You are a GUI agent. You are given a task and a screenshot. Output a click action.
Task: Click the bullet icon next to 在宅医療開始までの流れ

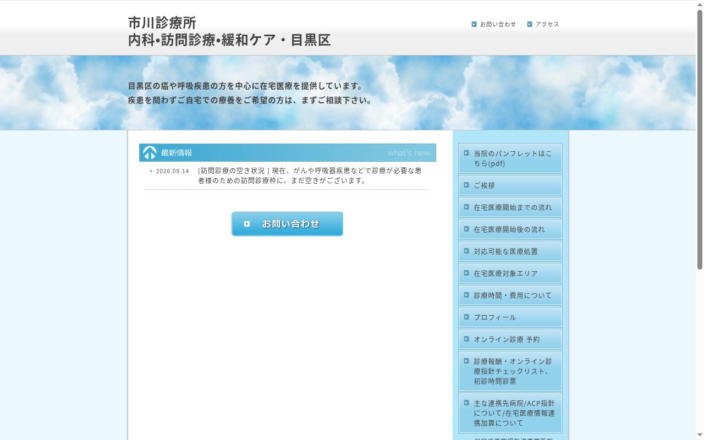pos(466,207)
